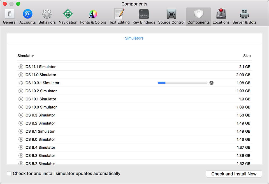Select the iOS 10.3.1 Simulator row label
This screenshot has height=184, width=269.
pos(42,83)
